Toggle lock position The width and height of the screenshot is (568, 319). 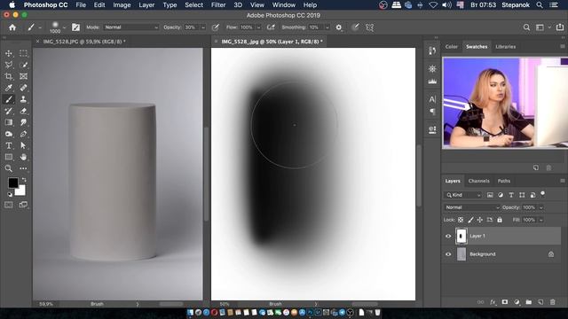[x=480, y=220]
